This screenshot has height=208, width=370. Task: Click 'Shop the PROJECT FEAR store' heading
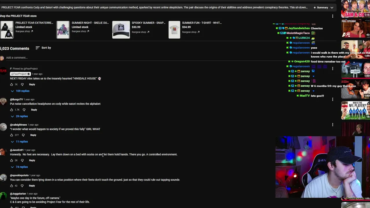click(x=18, y=16)
